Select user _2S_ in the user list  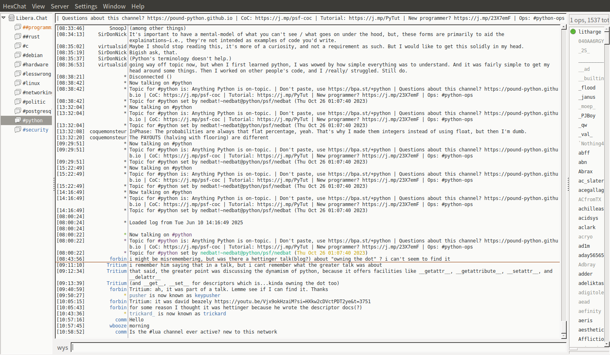[584, 50]
